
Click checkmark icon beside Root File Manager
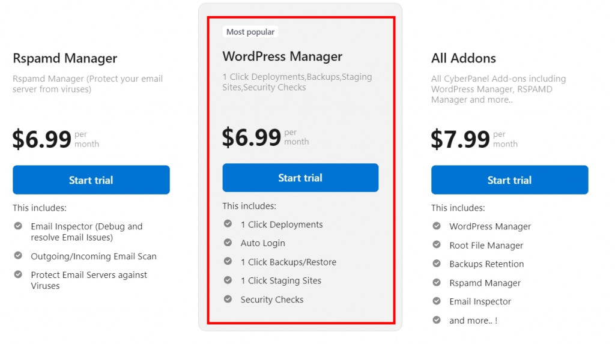[437, 245]
